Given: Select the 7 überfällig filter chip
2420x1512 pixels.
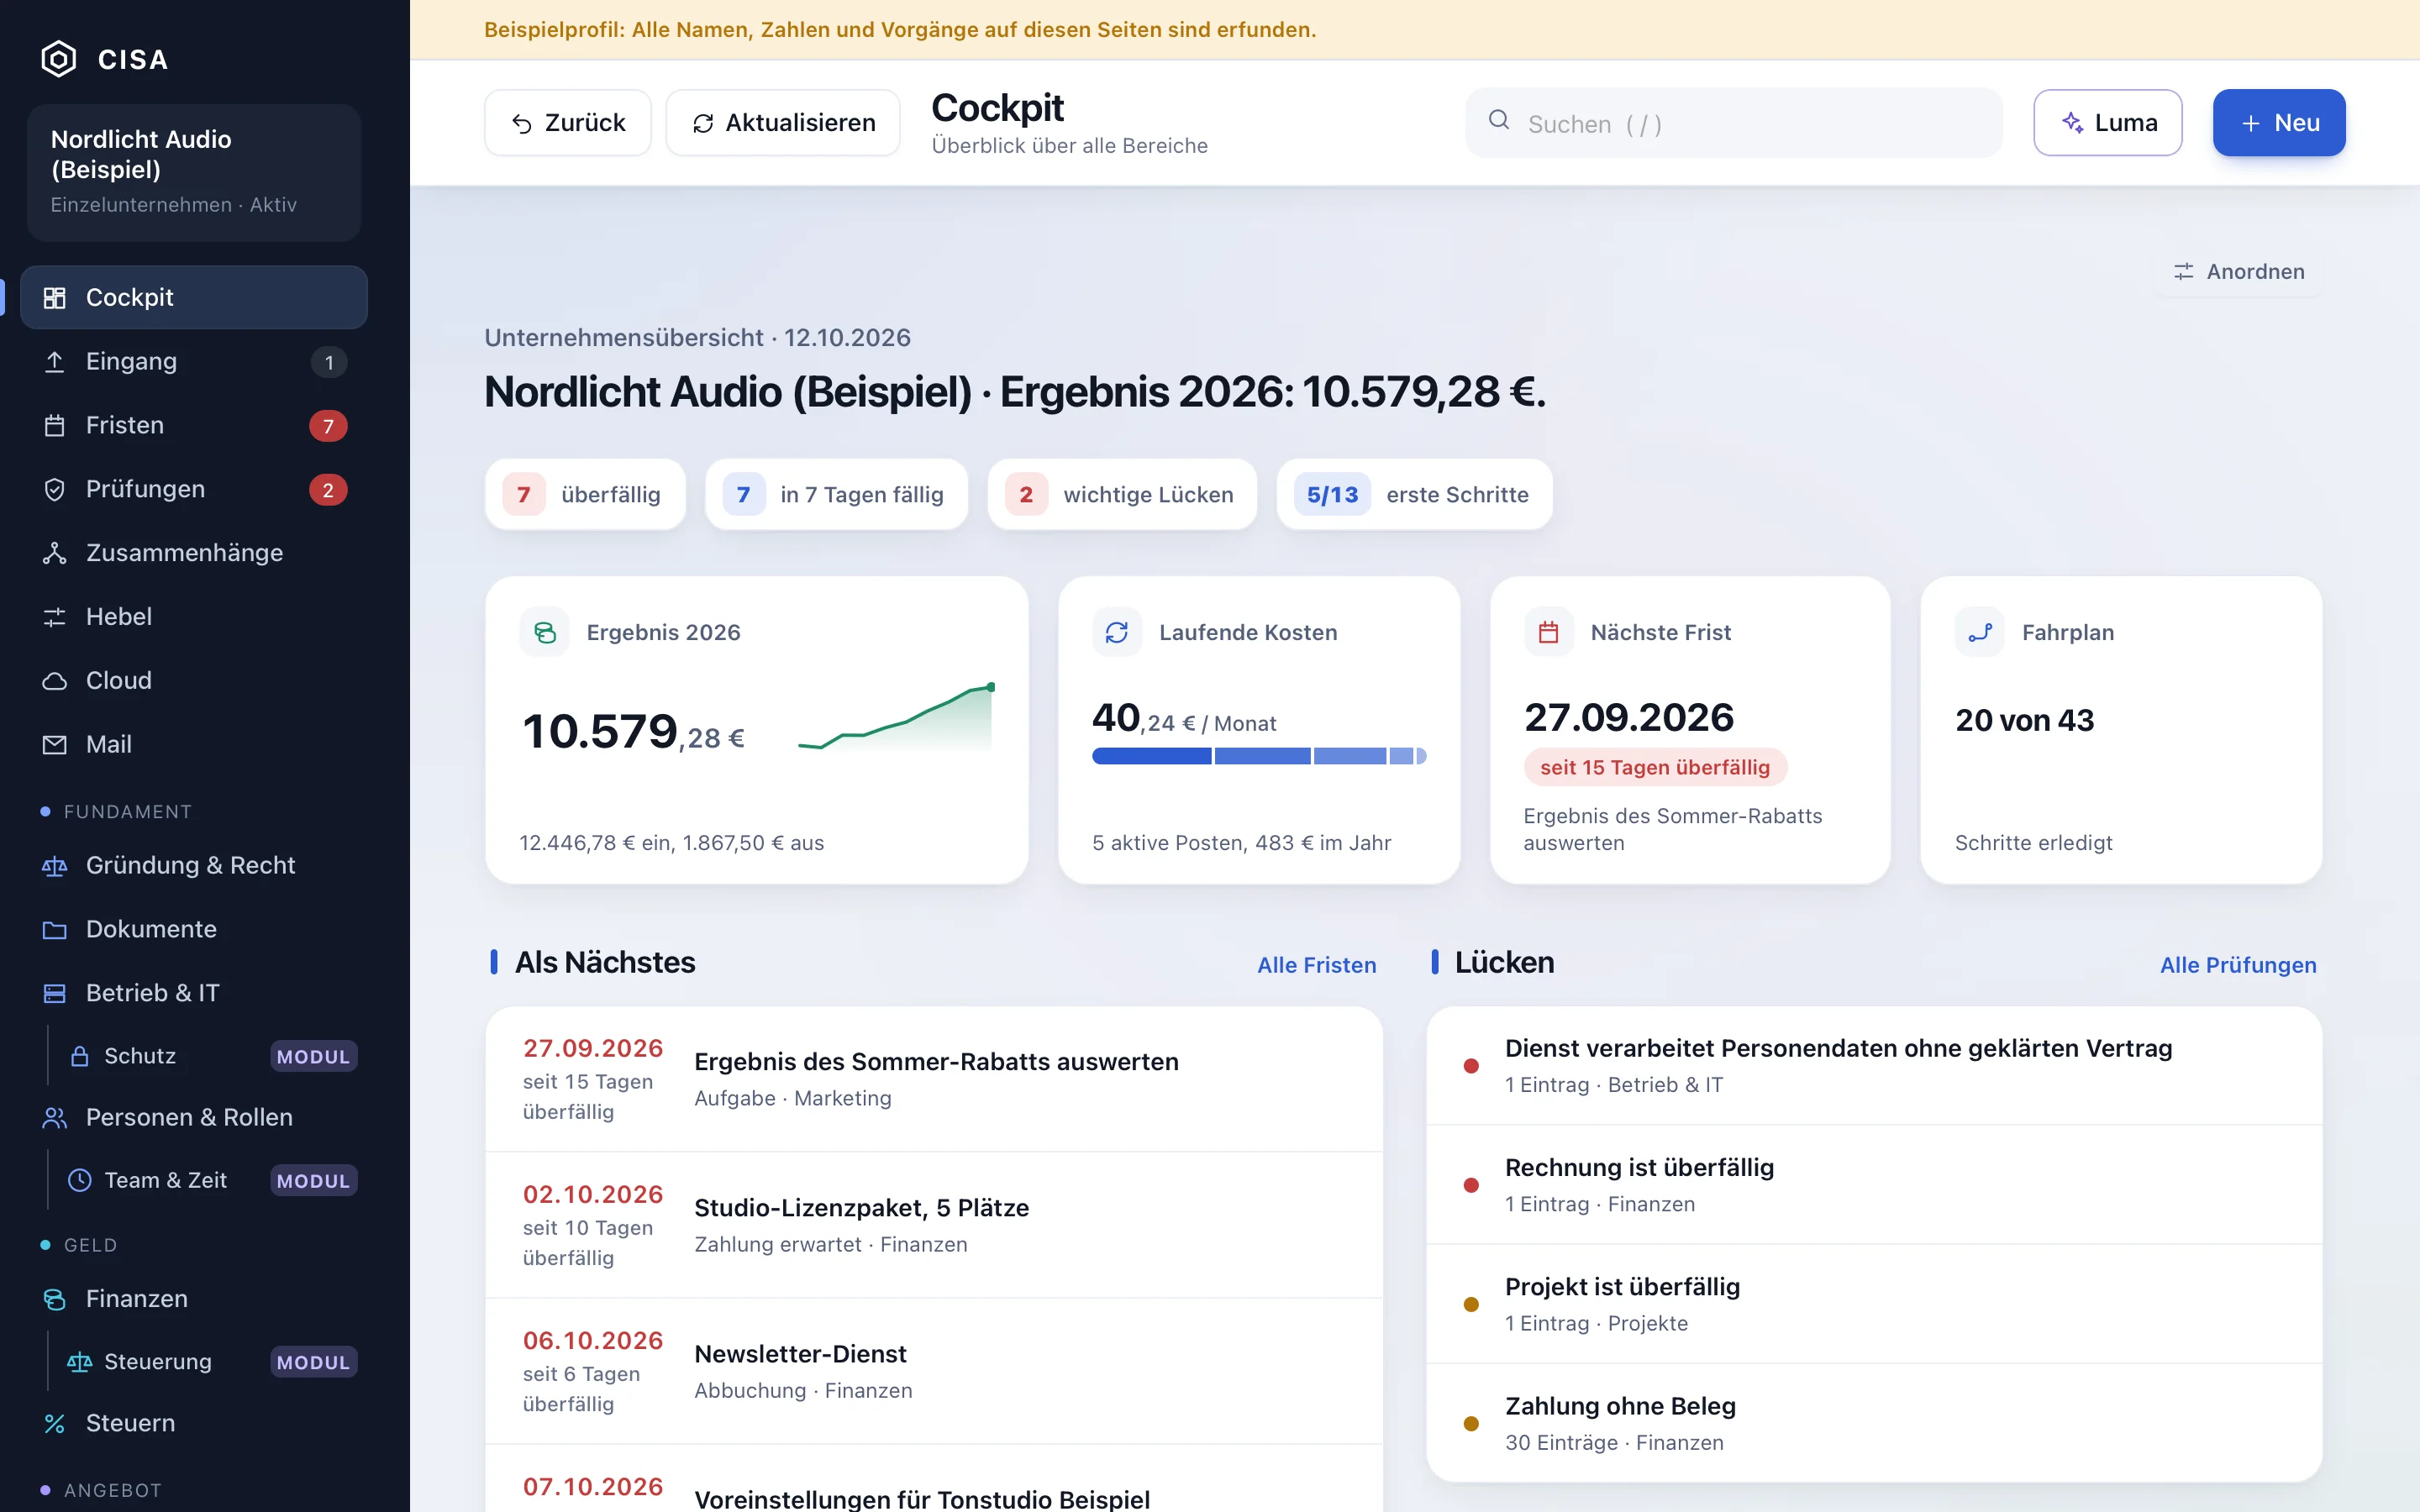Looking at the screenshot, I should pyautogui.click(x=586, y=494).
